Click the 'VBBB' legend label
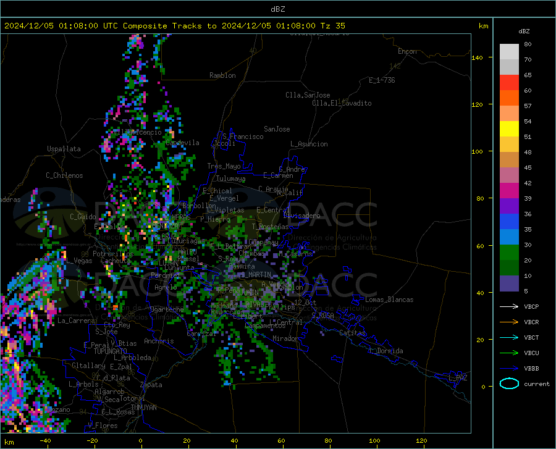 click(x=531, y=368)
